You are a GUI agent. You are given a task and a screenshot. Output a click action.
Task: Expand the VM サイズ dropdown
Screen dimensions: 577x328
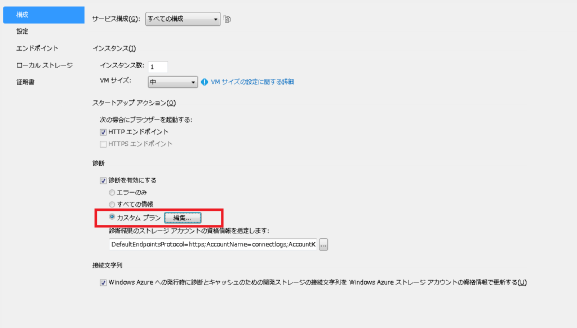point(172,82)
